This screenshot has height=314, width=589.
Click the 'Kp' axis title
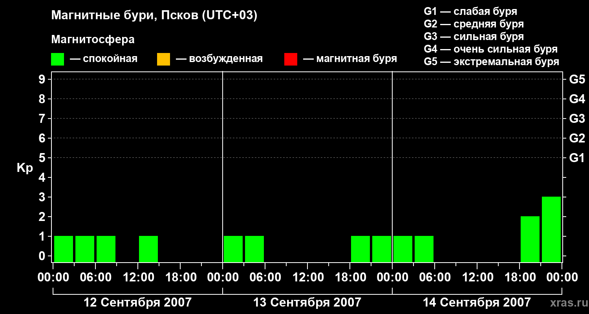pos(25,168)
